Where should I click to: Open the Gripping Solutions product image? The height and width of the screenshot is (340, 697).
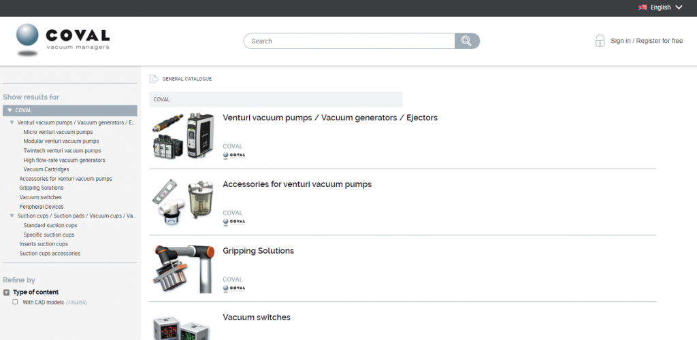coord(182,269)
